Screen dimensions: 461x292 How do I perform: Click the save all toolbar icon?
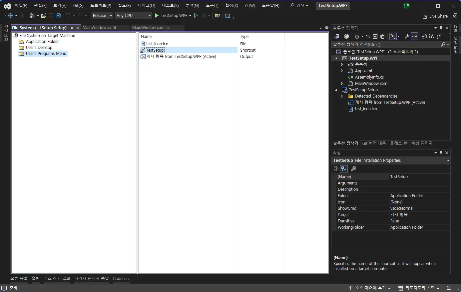tap(58, 16)
